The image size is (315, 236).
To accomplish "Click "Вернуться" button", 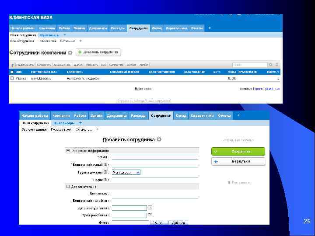I will (238, 161).
